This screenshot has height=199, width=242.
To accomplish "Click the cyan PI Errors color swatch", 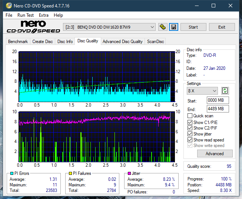I will (x=12, y=173).
